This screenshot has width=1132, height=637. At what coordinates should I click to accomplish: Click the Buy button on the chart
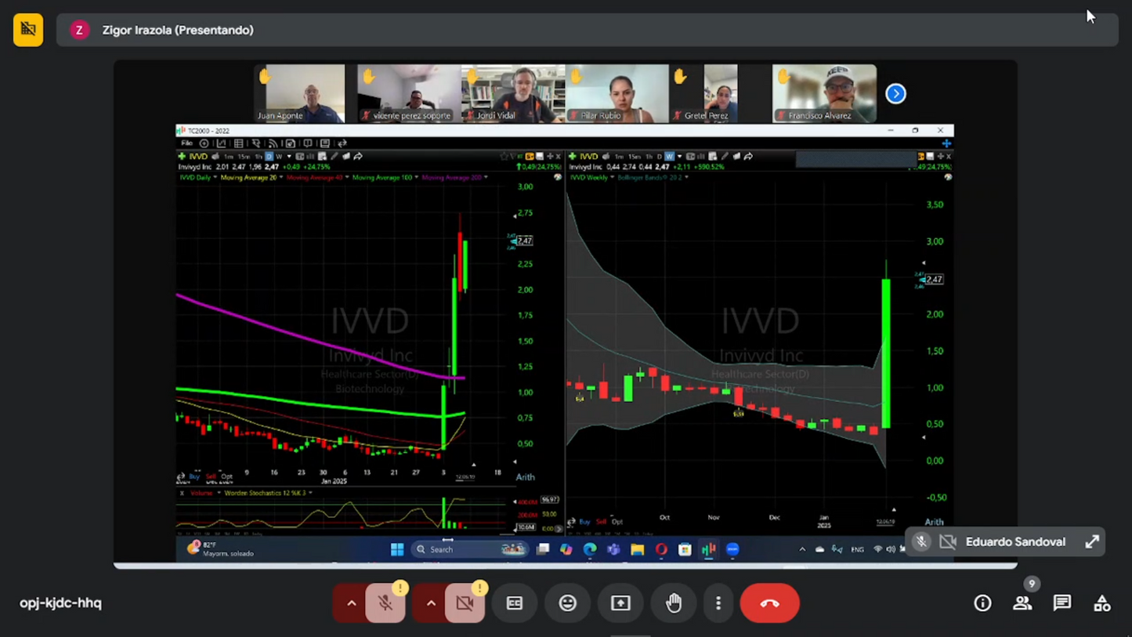(193, 476)
